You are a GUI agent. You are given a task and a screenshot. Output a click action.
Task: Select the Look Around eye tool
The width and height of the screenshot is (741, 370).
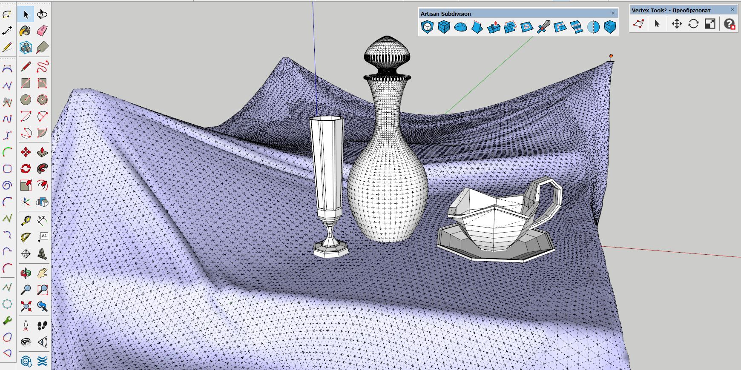[26, 342]
